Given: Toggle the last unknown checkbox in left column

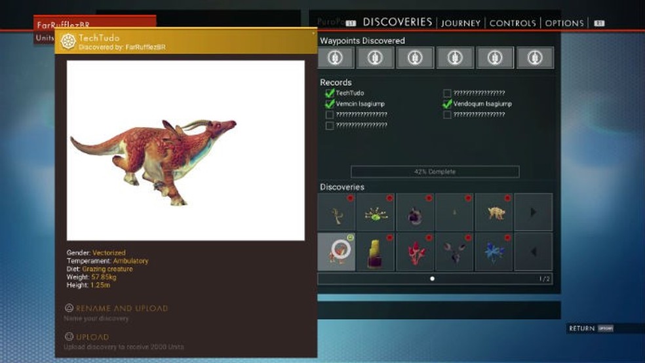Looking at the screenshot, I should (x=330, y=125).
